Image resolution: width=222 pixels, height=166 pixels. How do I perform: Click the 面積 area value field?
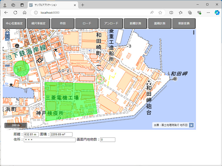click(61, 134)
